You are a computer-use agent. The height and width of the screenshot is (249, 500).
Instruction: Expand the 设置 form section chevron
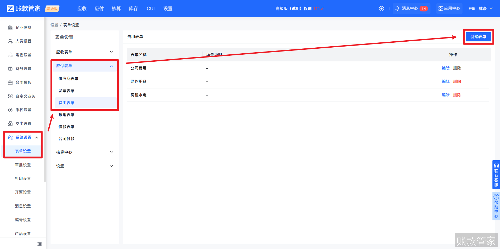(x=112, y=166)
